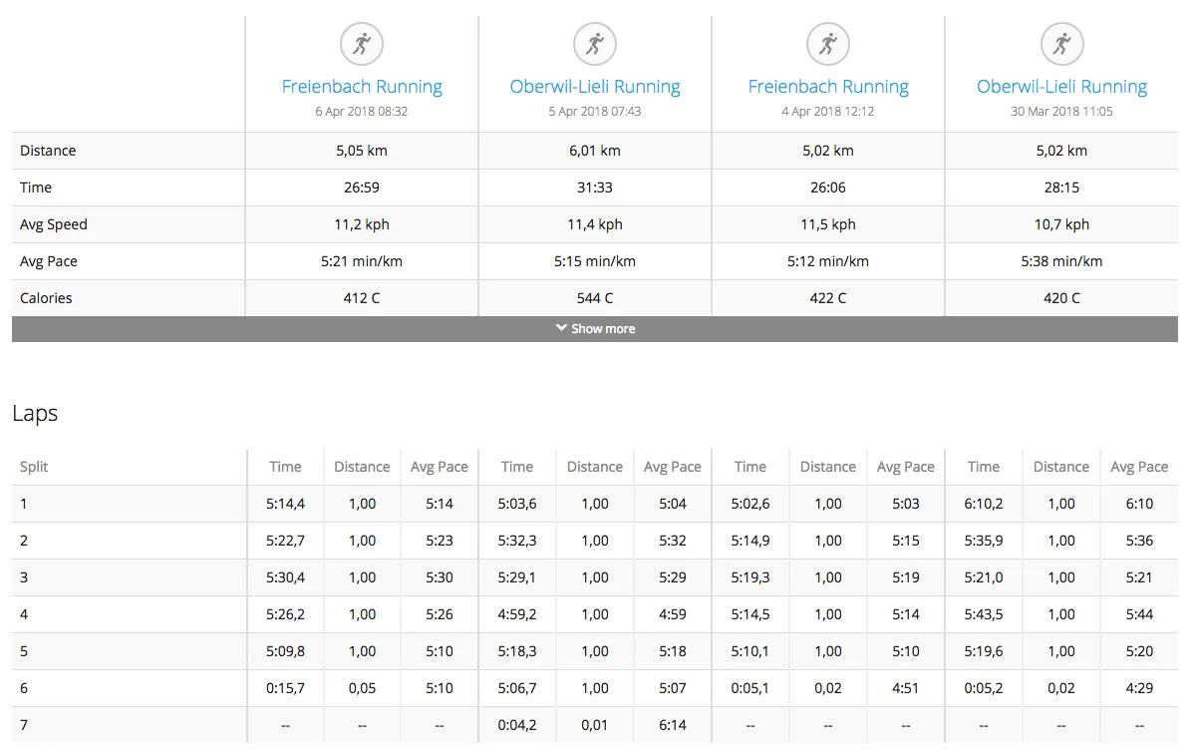Click the 6,01 km distance value
The width and height of the screenshot is (1195, 754).
click(x=595, y=151)
